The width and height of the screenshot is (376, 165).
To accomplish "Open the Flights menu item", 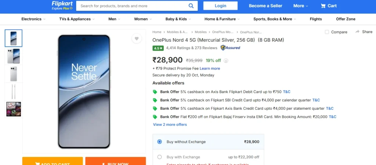I will pos(316,19).
